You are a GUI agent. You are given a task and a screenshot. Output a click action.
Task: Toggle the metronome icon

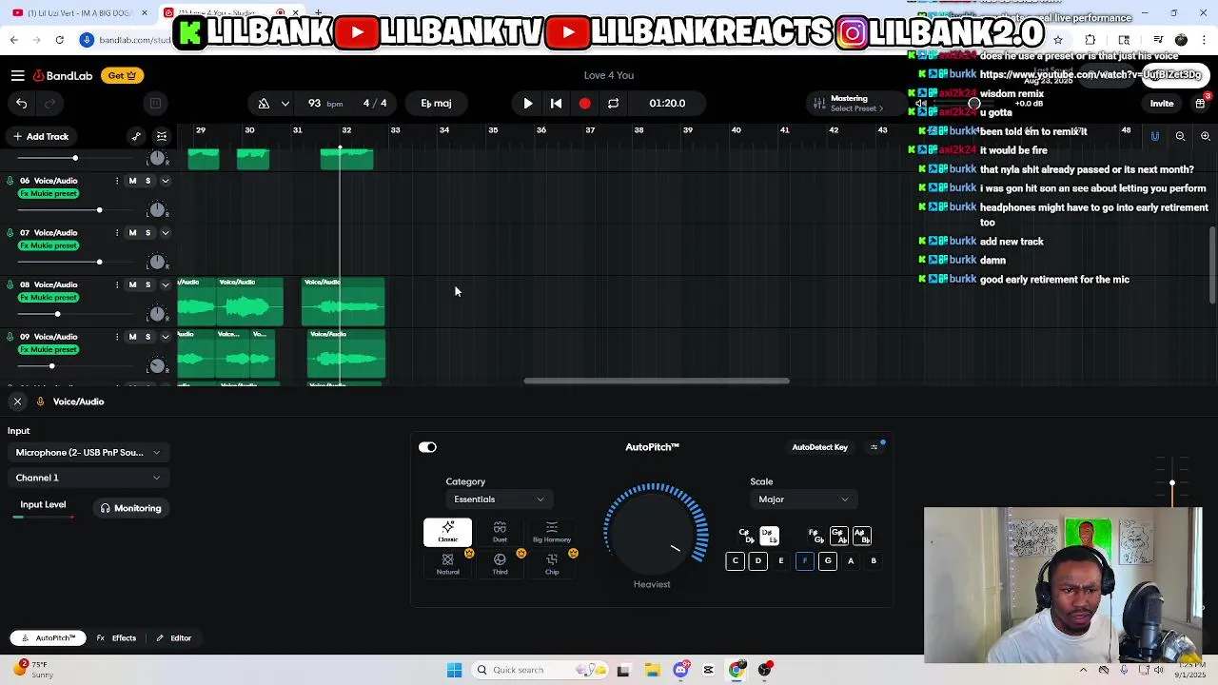[264, 103]
